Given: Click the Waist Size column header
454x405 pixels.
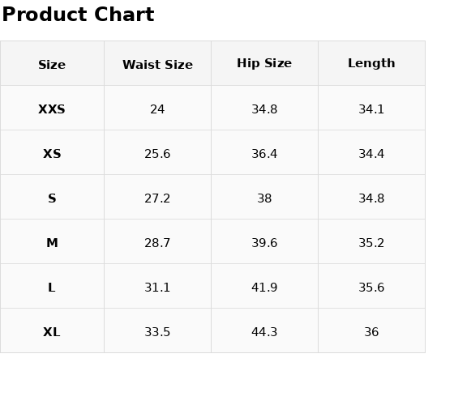Looking at the screenshot, I should (158, 63).
